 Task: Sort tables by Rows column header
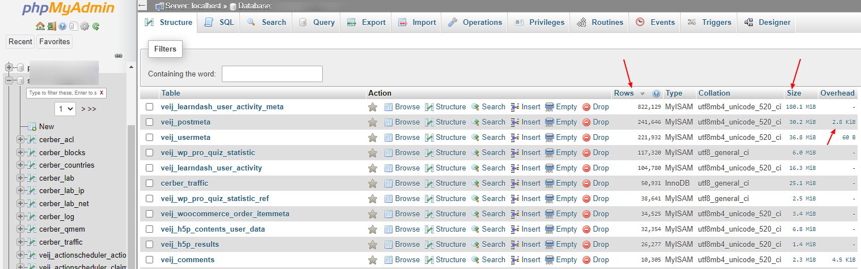click(x=624, y=93)
